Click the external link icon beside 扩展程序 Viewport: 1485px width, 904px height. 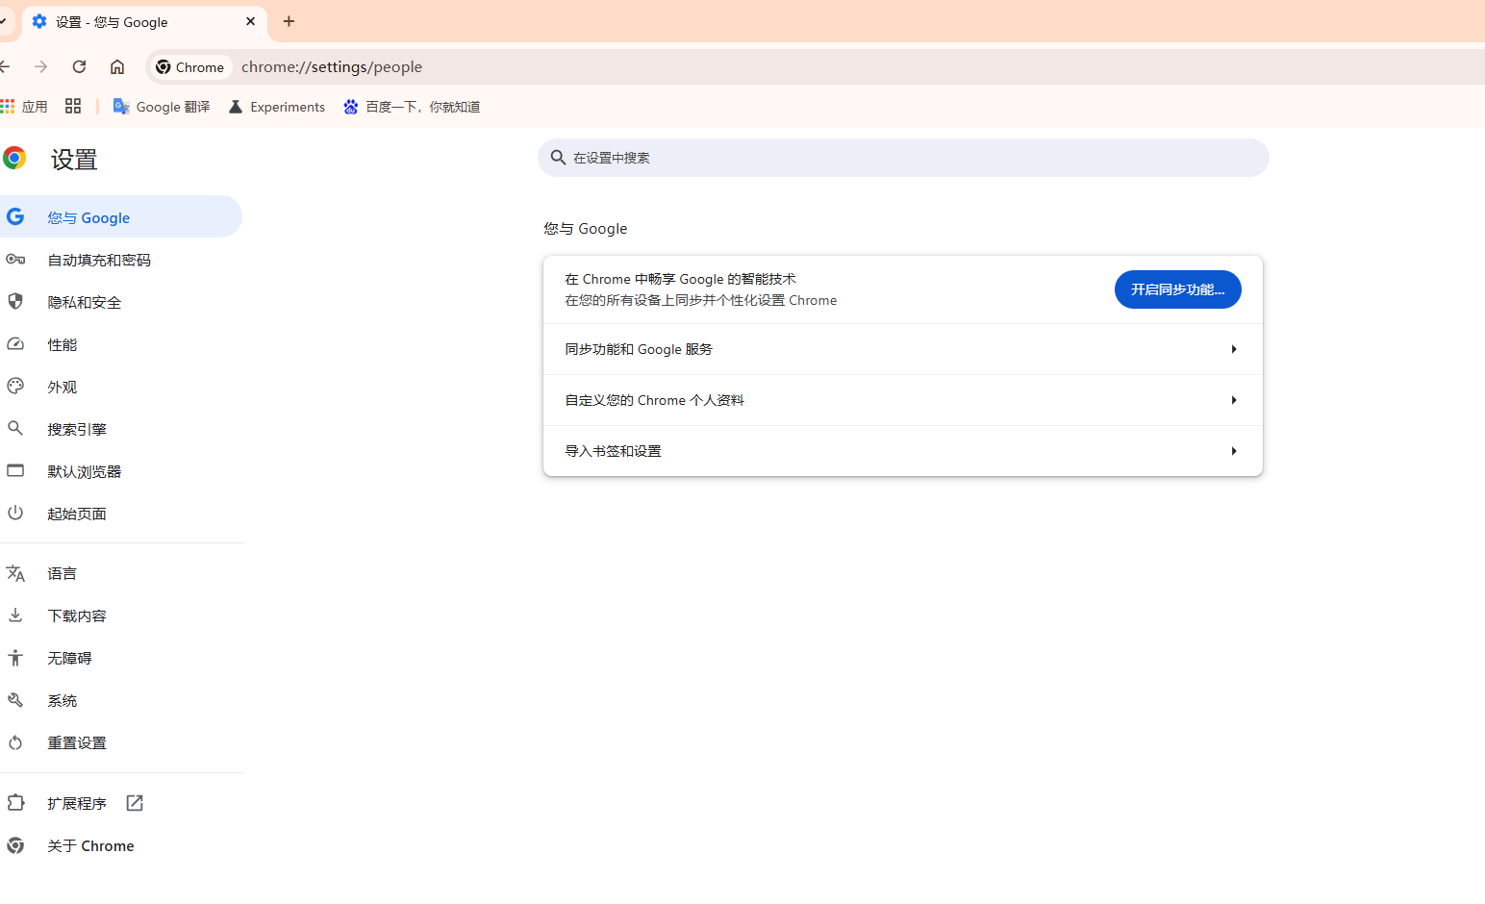point(135,803)
